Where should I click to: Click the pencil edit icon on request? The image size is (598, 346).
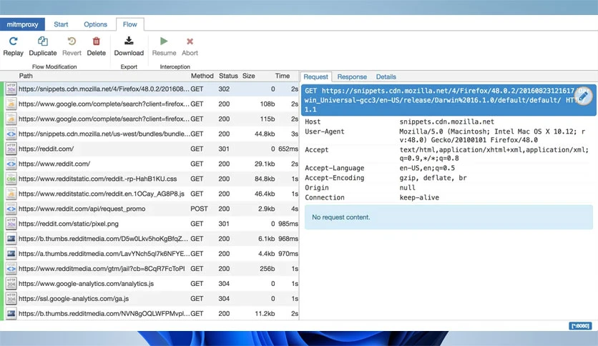(x=584, y=97)
